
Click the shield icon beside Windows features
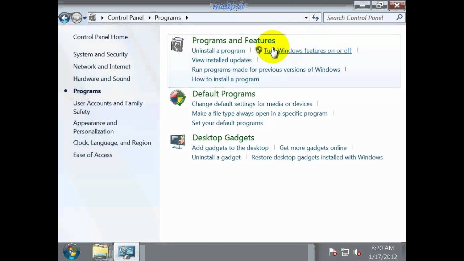point(259,50)
